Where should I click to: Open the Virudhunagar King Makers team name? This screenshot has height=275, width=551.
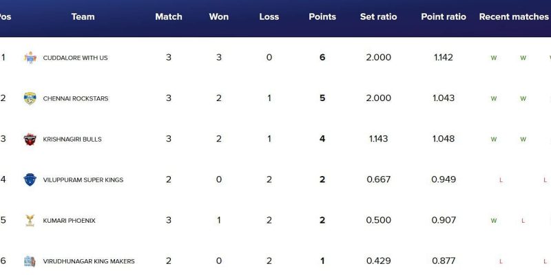pyautogui.click(x=88, y=261)
